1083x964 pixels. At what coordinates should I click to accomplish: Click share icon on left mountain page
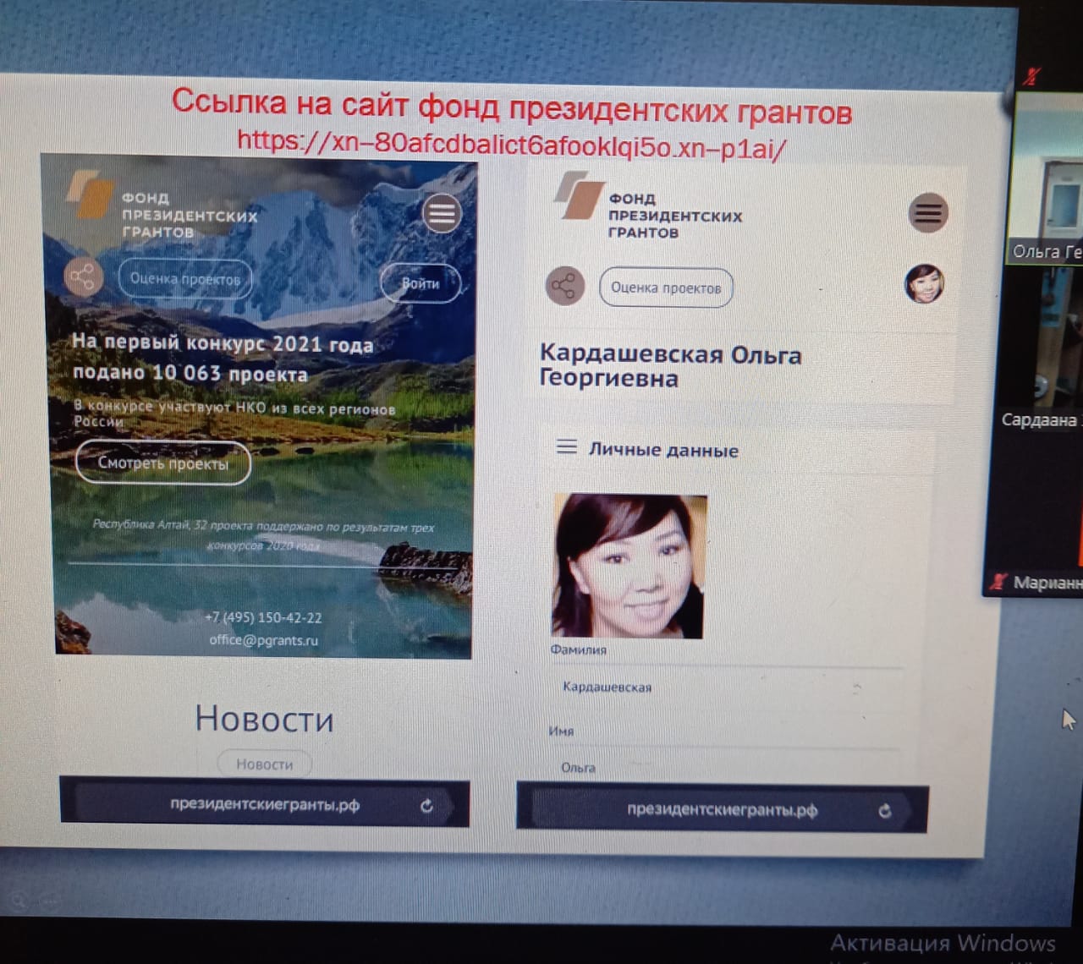83,277
